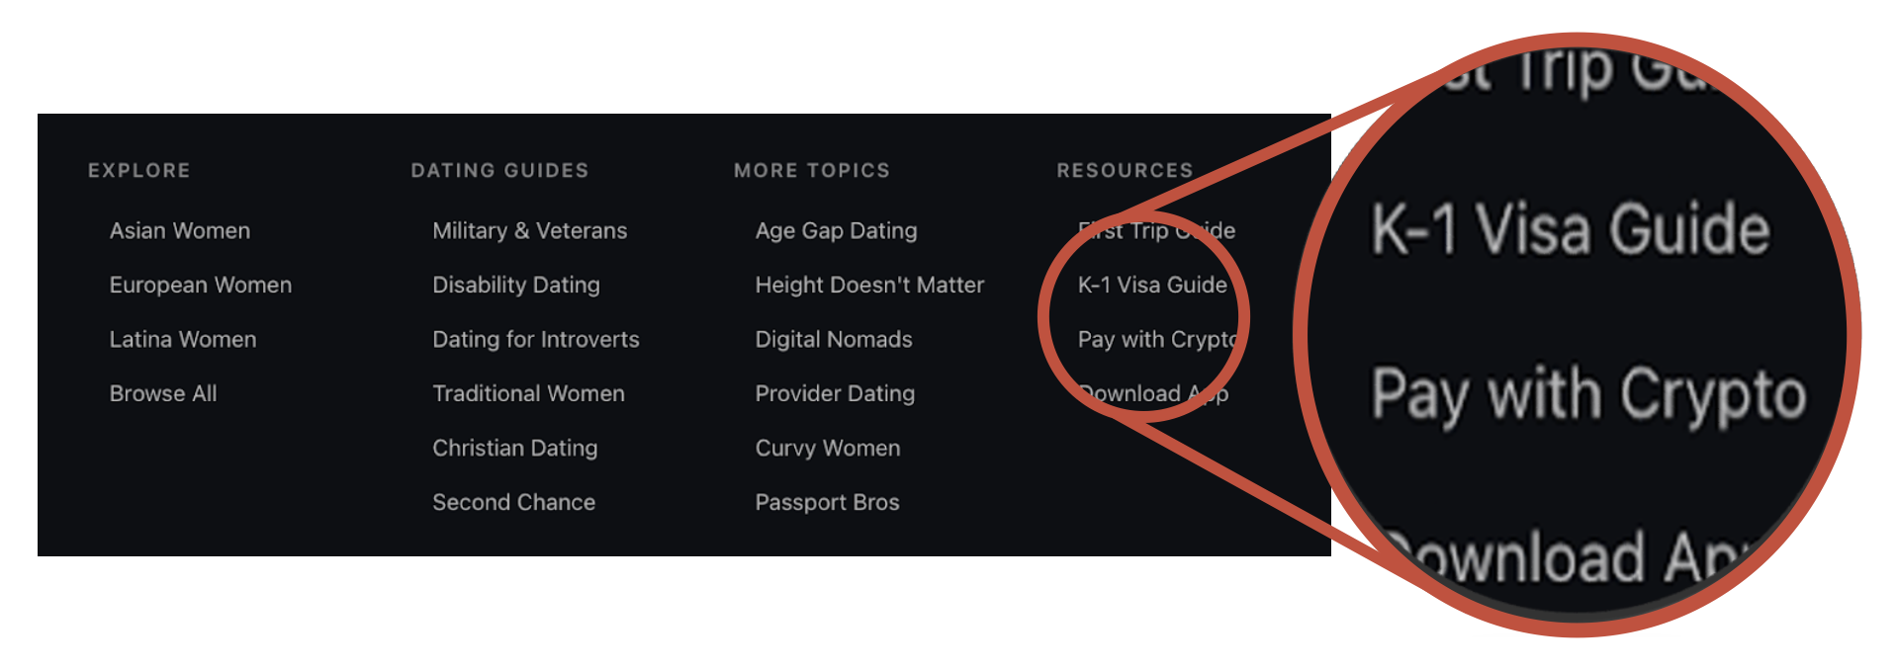Open the Curvy Women topic
This screenshot has height=670, width=1897.
[827, 448]
